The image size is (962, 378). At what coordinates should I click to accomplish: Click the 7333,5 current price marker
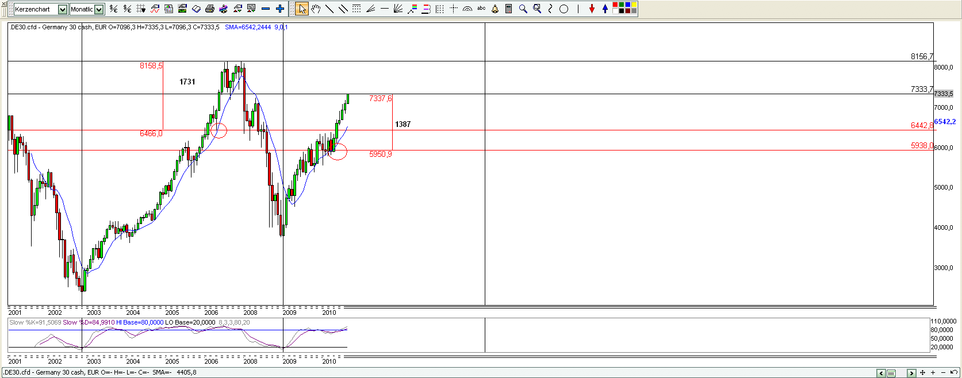(x=944, y=94)
